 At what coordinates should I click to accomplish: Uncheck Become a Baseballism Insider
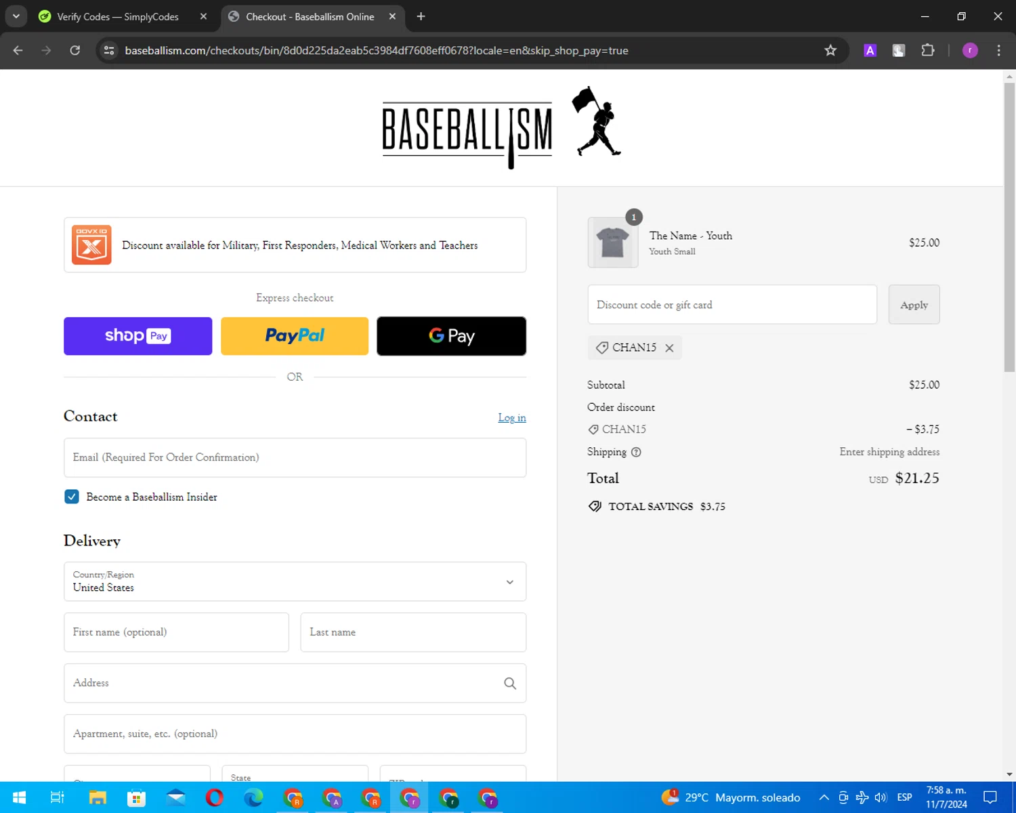coord(72,497)
